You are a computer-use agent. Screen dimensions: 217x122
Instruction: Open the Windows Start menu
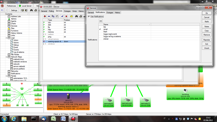tap(4, 119)
